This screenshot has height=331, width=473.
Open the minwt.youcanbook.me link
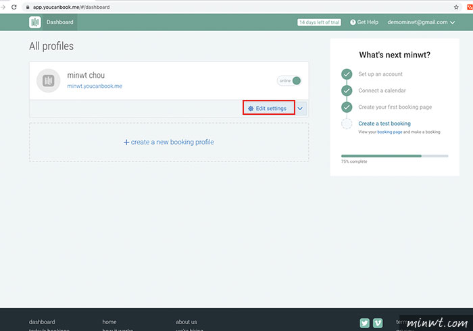(95, 86)
